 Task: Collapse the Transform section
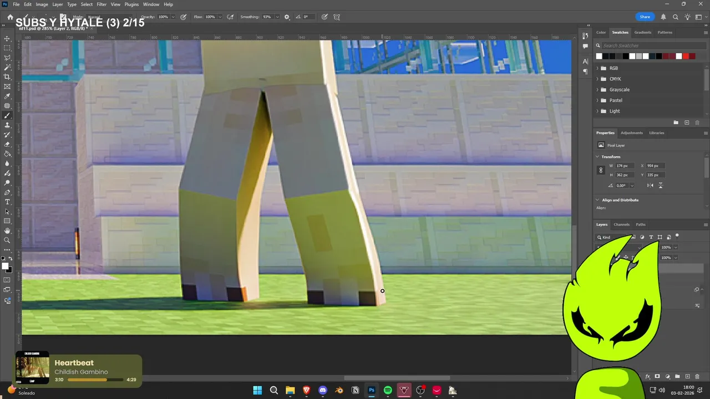point(598,157)
